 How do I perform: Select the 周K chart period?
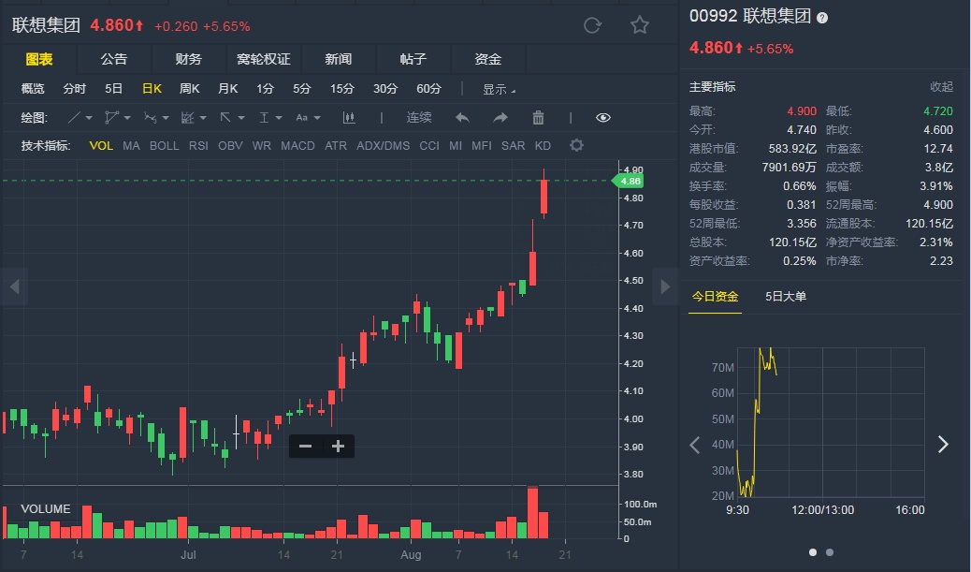pos(190,89)
